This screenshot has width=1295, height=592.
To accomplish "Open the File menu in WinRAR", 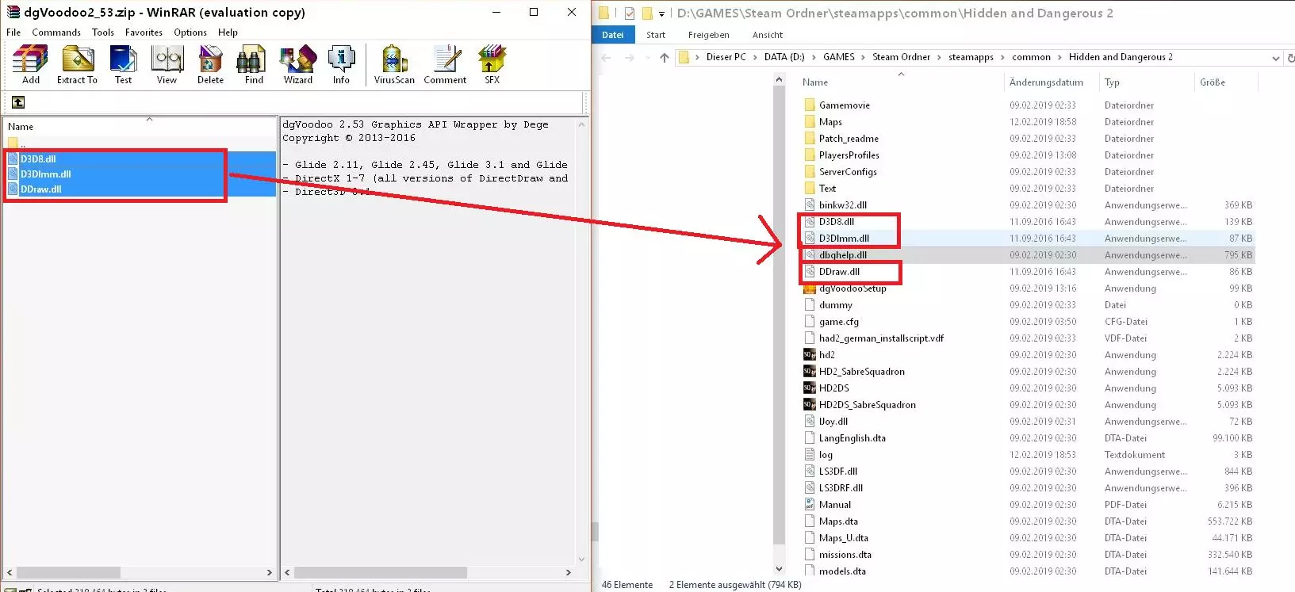I will click(x=13, y=32).
